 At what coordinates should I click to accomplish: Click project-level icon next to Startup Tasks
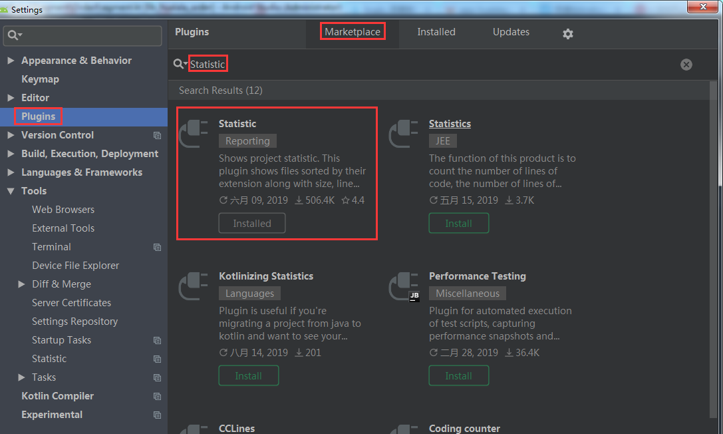click(x=157, y=340)
